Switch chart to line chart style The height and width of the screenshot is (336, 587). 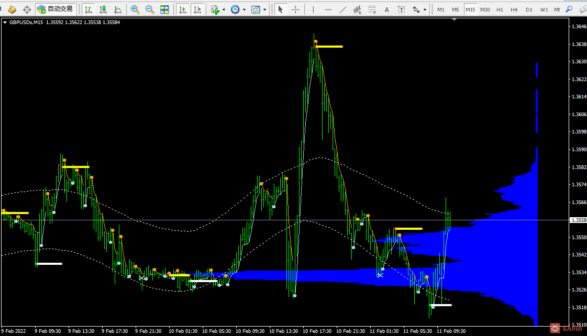click(118, 9)
